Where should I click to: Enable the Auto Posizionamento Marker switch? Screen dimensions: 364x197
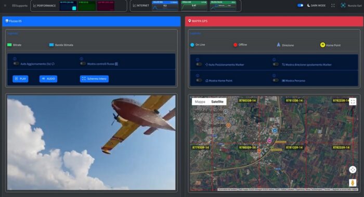[199, 64]
